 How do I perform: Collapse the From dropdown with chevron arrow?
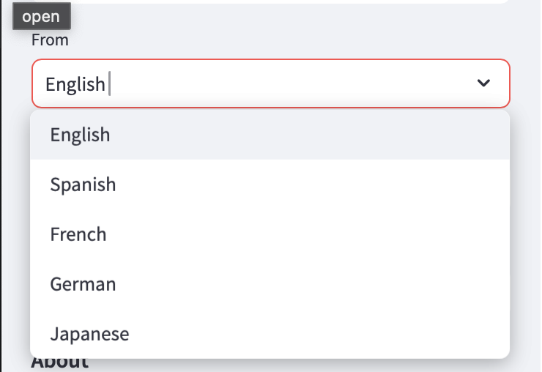coord(483,83)
